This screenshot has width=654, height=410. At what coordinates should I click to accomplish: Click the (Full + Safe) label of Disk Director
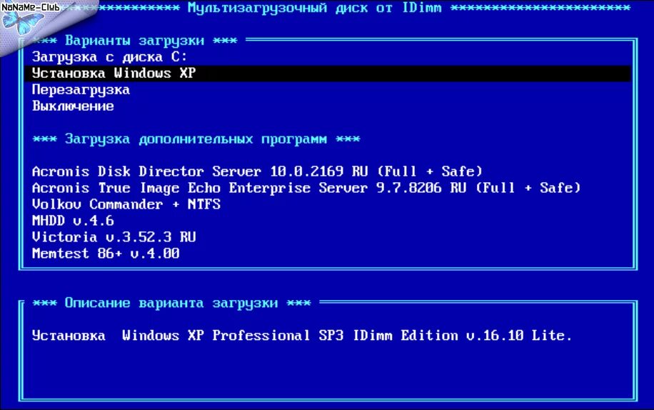[430, 171]
